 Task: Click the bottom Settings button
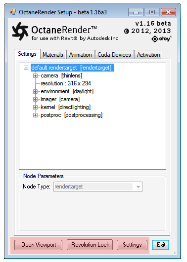[132, 245]
